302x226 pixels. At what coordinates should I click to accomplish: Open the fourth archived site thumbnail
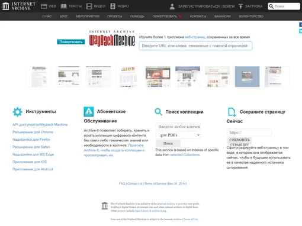click(128, 77)
